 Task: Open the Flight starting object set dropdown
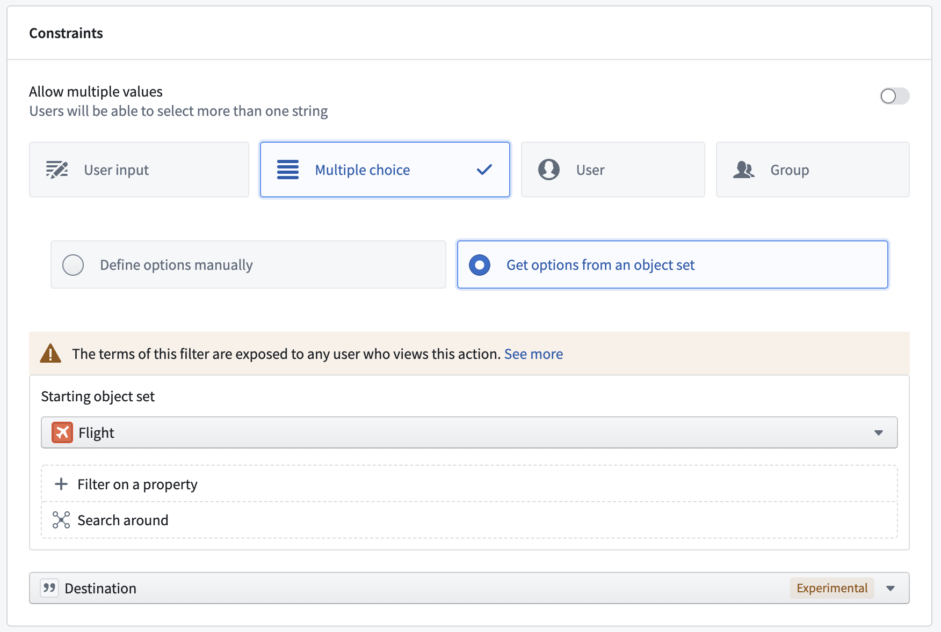click(x=469, y=432)
